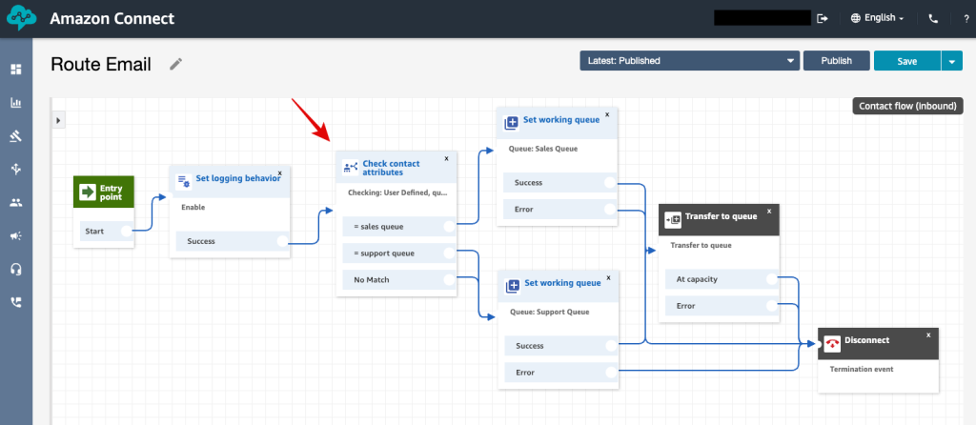Screen dimensions: 976x425
Task: Click the Support Queue block Error connector
Action: [612, 373]
